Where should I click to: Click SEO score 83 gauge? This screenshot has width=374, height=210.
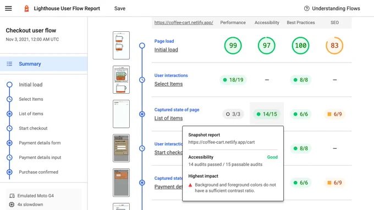pos(334,46)
